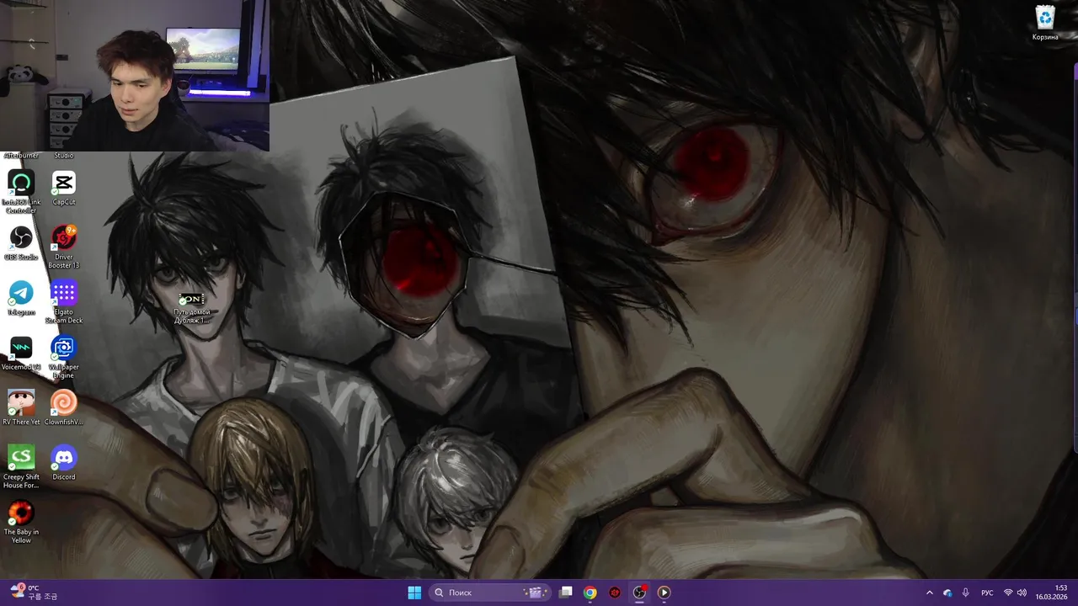Select the Driver Booster 13 icon
The image size is (1078, 606).
(64, 247)
